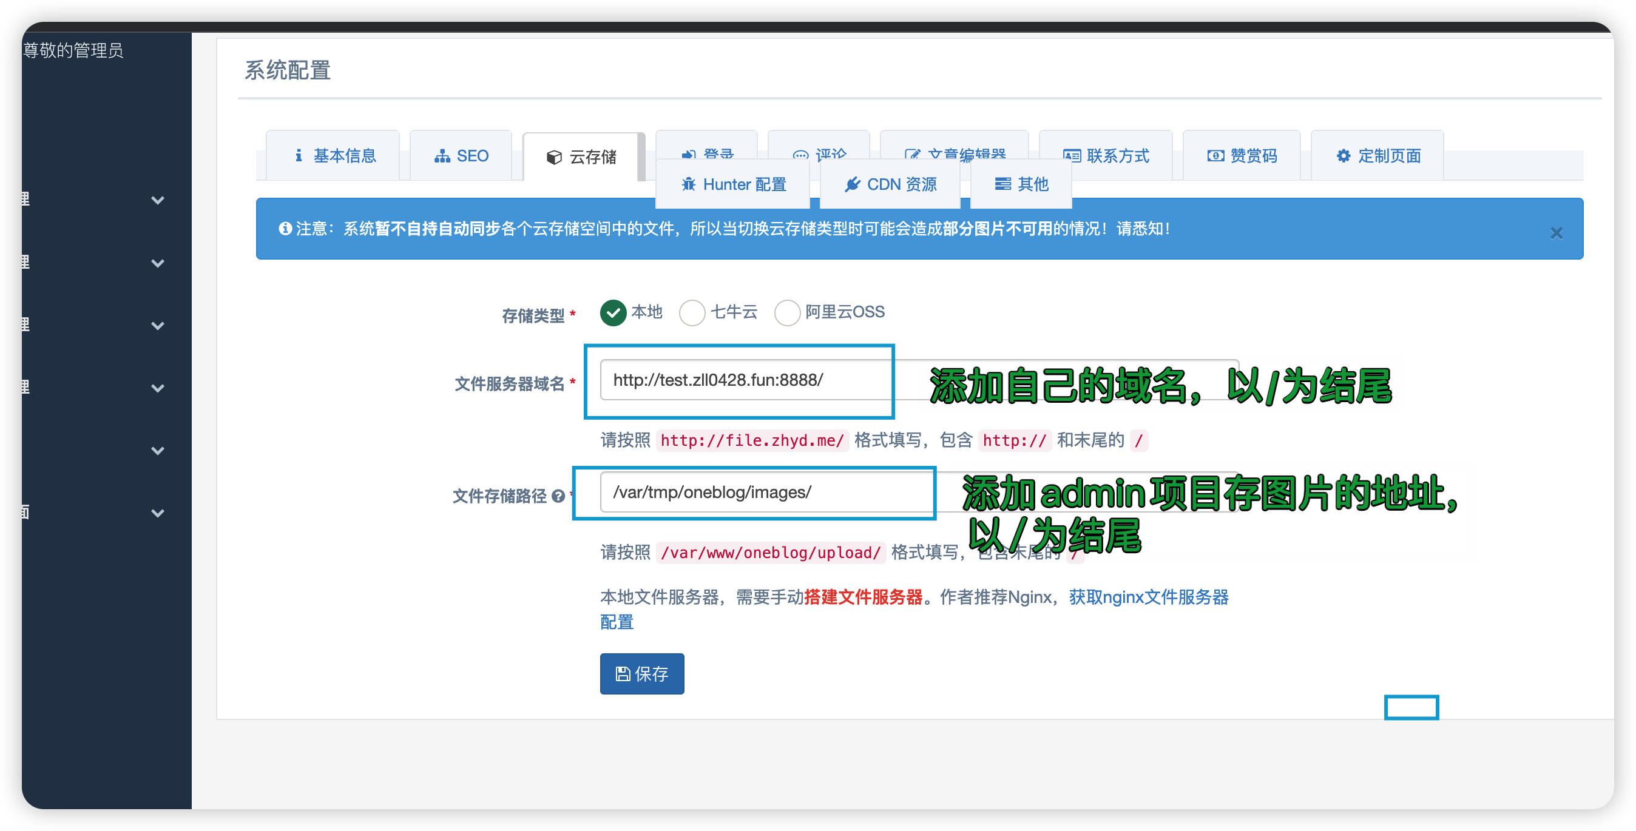The height and width of the screenshot is (831, 1636).
Task: Click the info icon on 基本信息 tab
Action: (299, 155)
